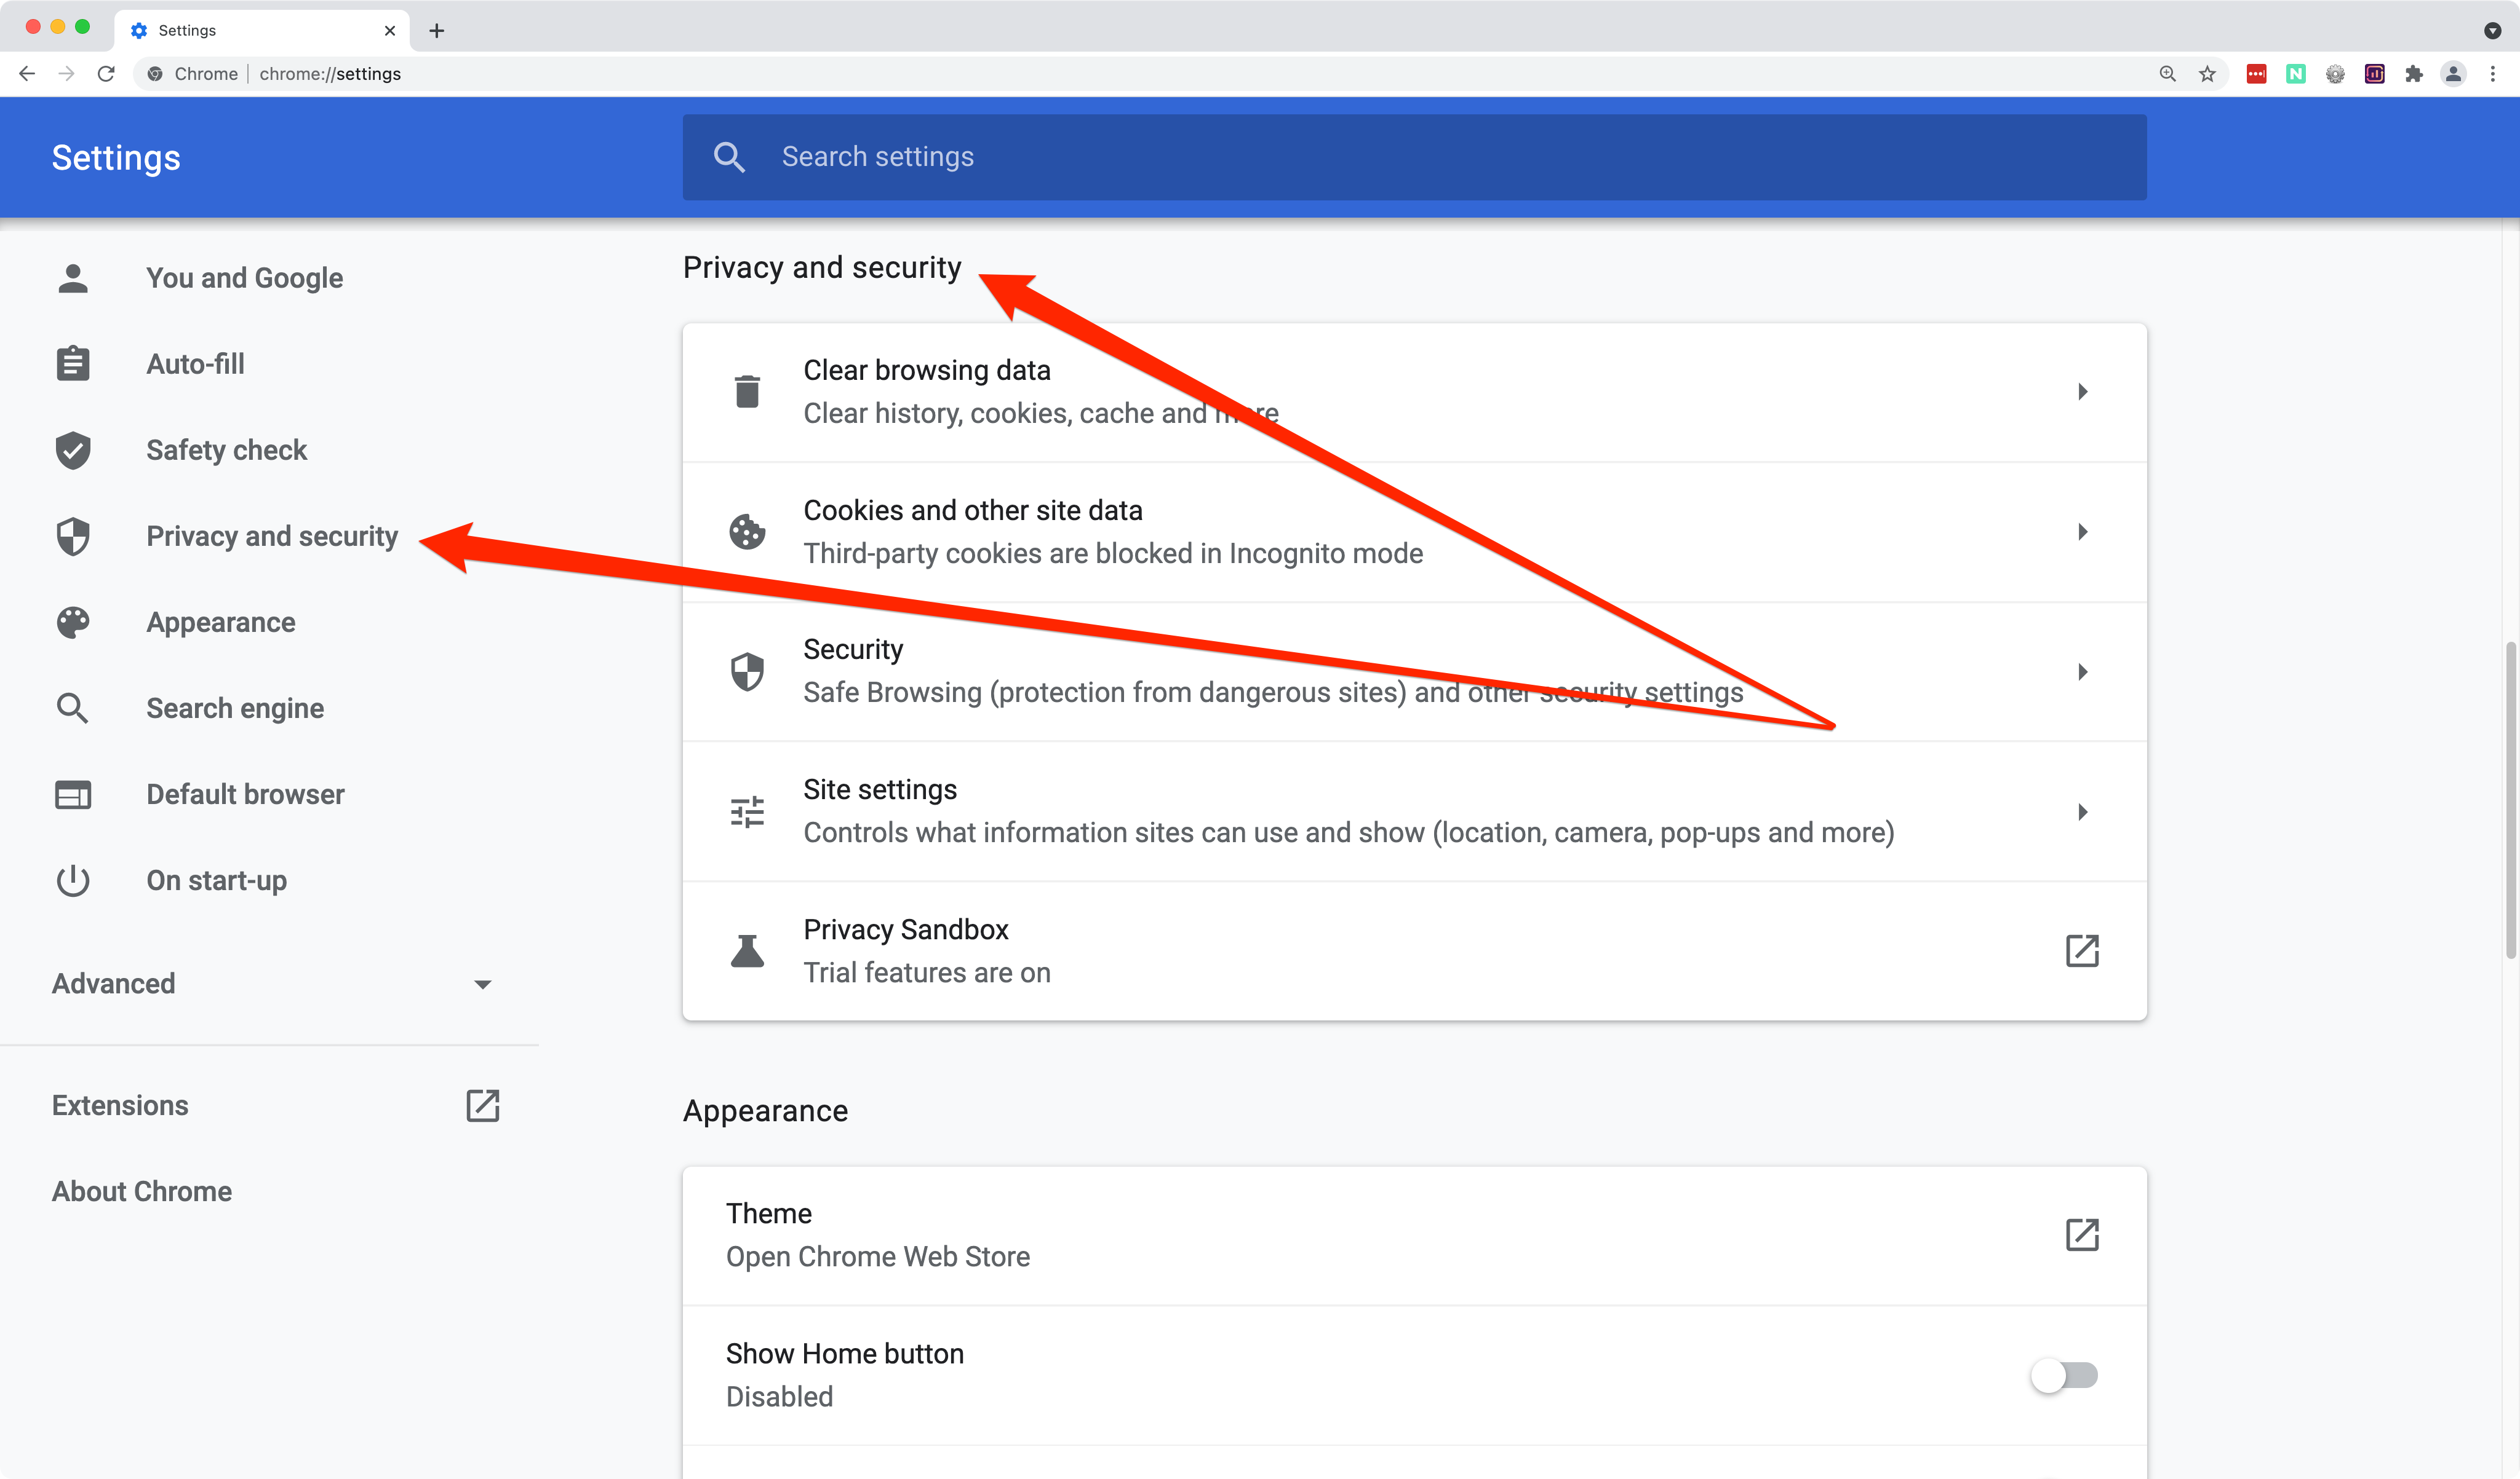
Task: Select Default browser in sidebar
Action: point(245,794)
